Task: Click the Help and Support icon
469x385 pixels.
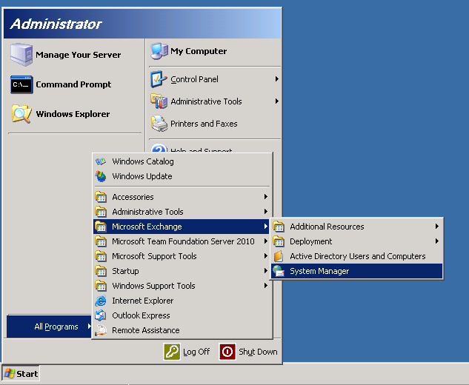Action: (x=159, y=148)
